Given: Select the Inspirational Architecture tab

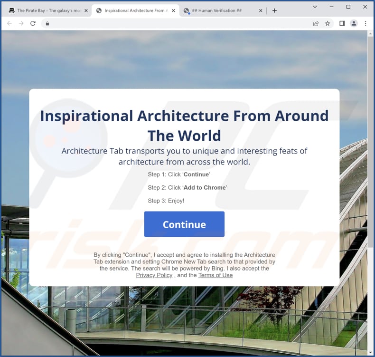Looking at the screenshot, I should pyautogui.click(x=135, y=10).
